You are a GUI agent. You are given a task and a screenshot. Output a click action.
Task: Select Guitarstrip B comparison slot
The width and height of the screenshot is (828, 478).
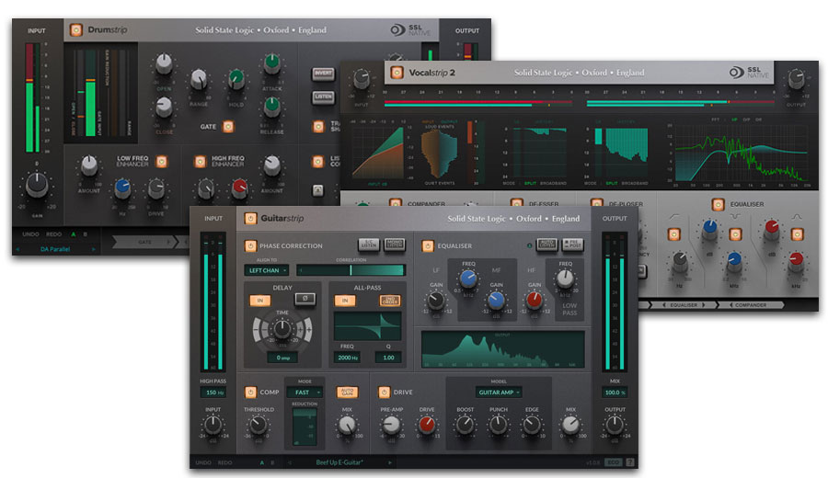[272, 462]
